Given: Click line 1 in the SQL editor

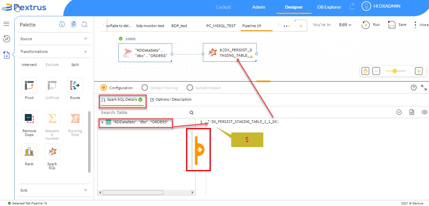Looking at the screenshot, I should pyautogui.click(x=243, y=122).
